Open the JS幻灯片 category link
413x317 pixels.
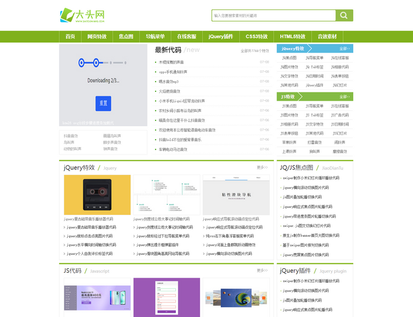click(x=340, y=133)
